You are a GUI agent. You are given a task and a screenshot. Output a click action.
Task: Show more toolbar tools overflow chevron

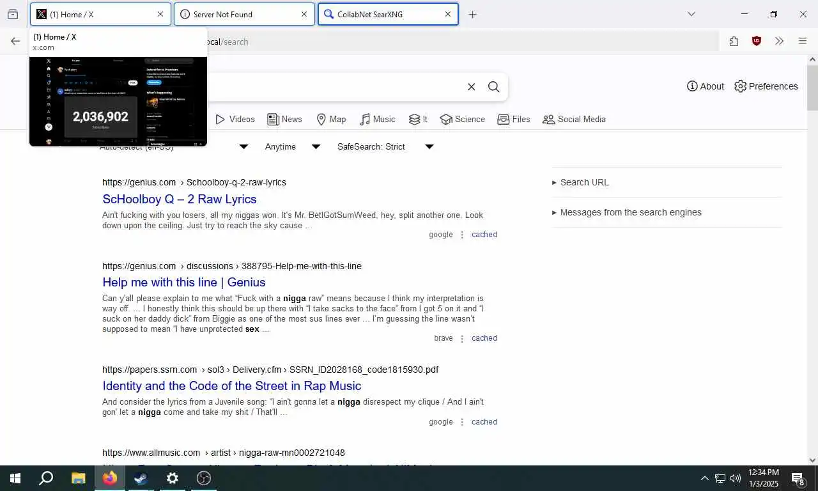click(779, 41)
